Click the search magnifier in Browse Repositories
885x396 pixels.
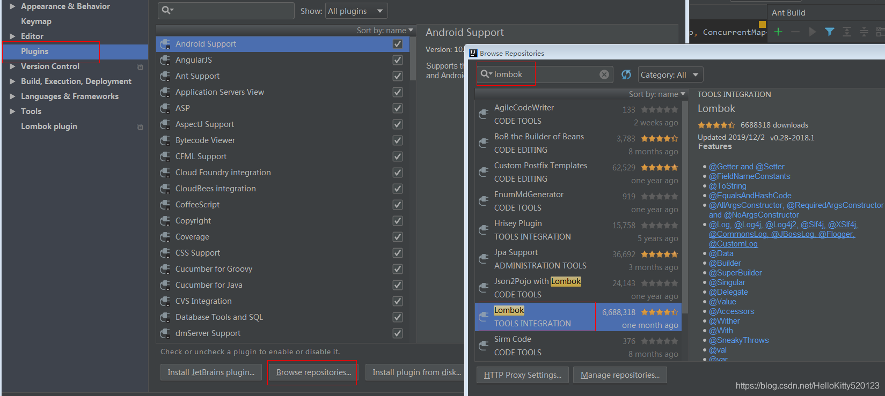pyautogui.click(x=486, y=74)
